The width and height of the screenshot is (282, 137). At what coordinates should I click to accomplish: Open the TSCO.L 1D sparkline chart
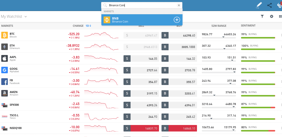[101, 116]
